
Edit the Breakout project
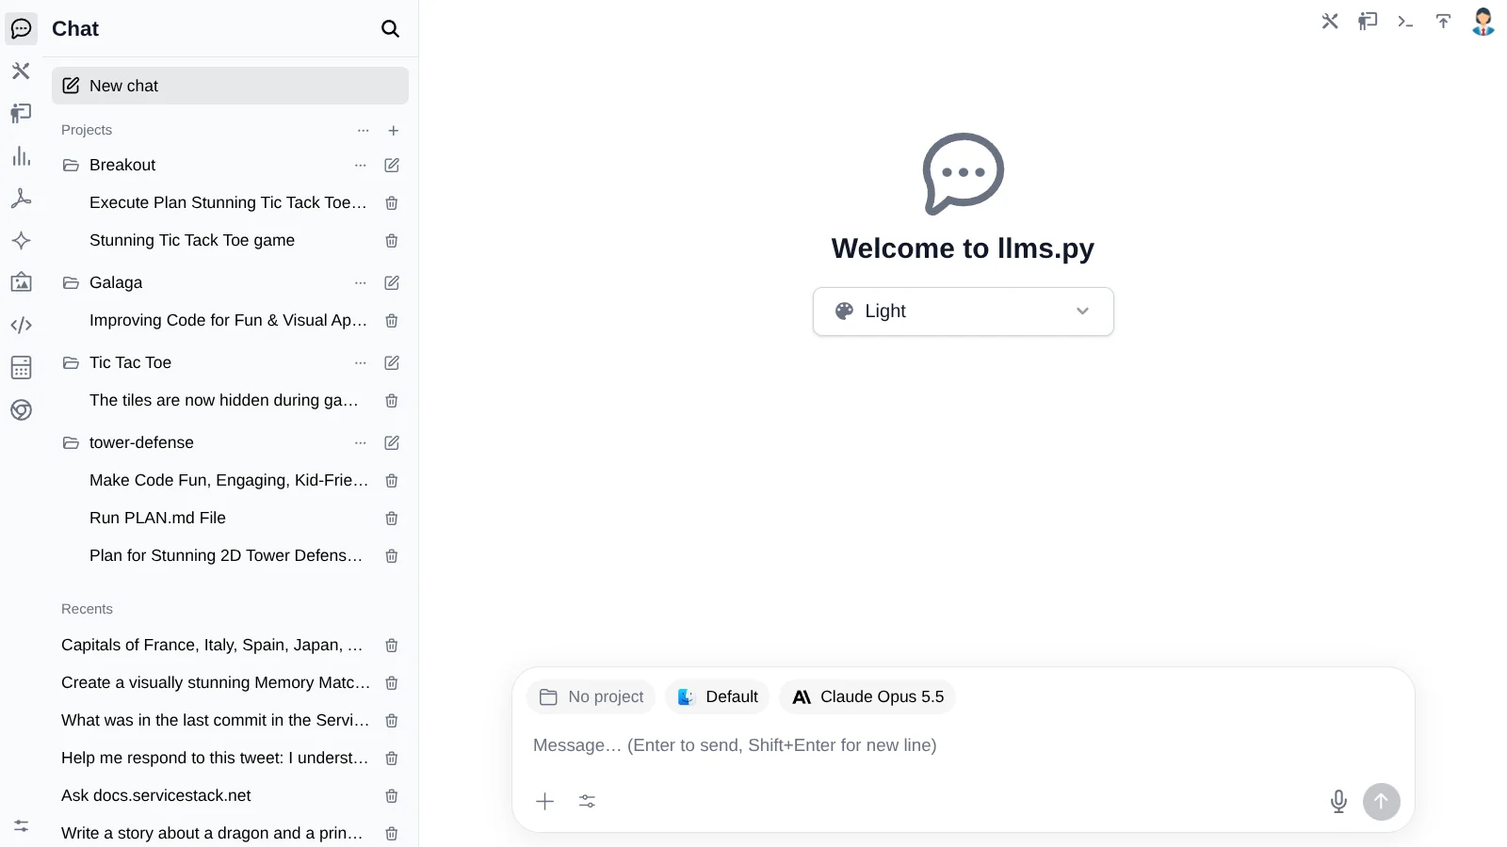pyautogui.click(x=392, y=165)
